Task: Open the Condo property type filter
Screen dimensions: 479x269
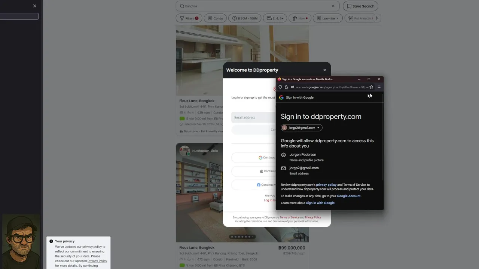Action: [x=216, y=18]
